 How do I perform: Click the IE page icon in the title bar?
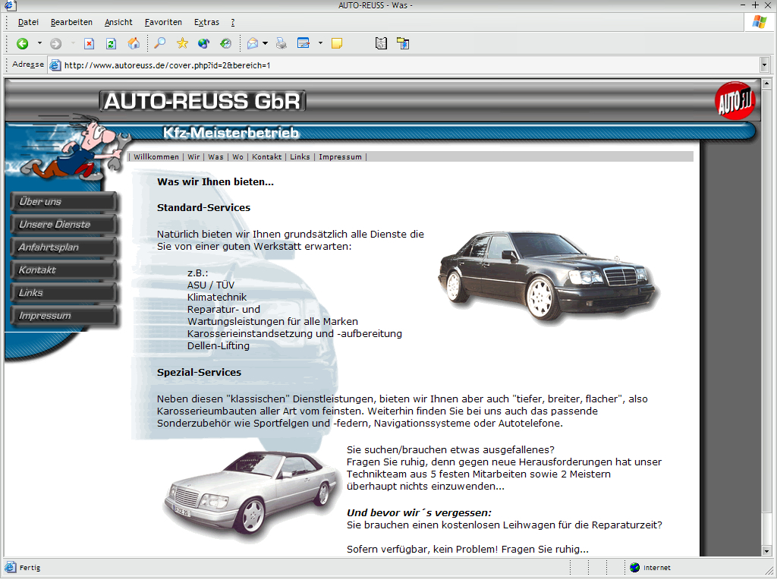click(x=10, y=5)
